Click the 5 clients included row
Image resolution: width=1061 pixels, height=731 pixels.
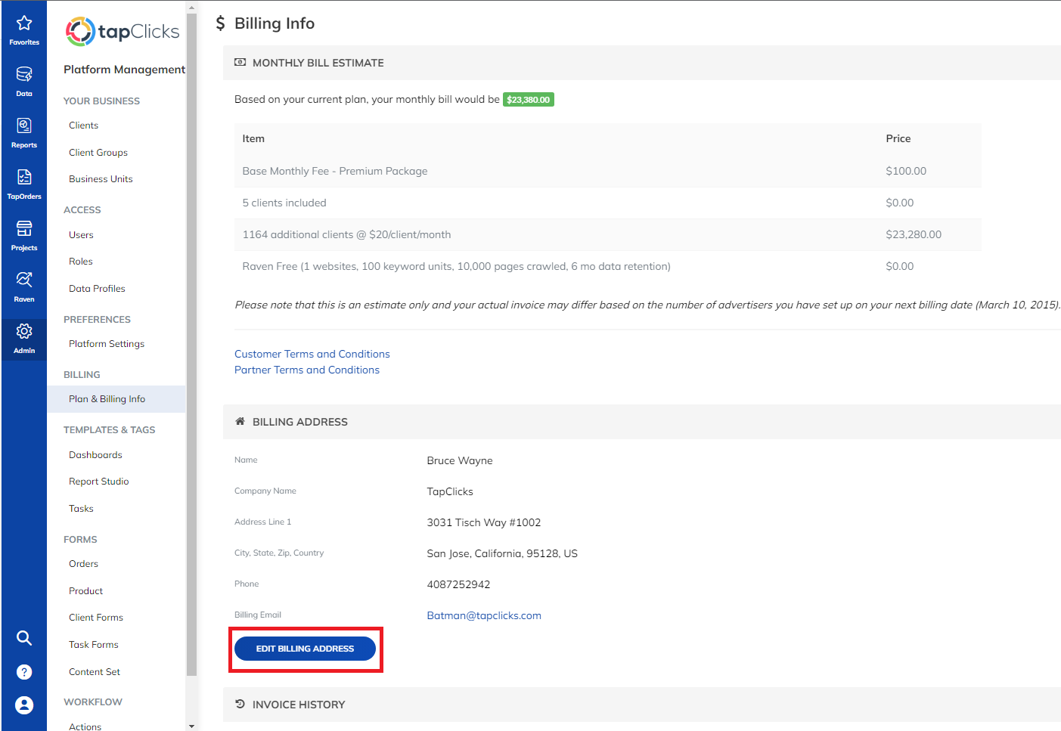tap(608, 203)
